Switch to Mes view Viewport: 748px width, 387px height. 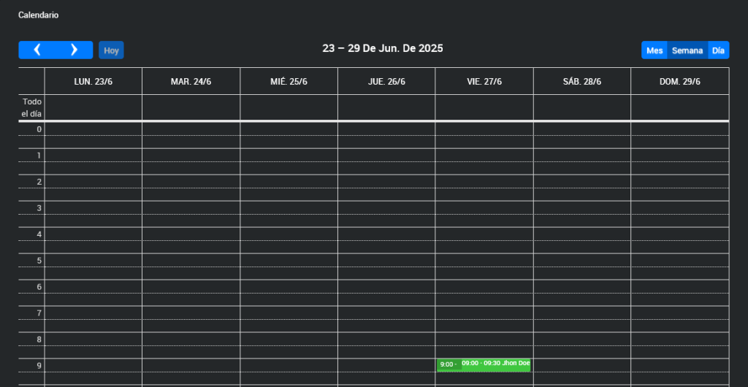654,50
